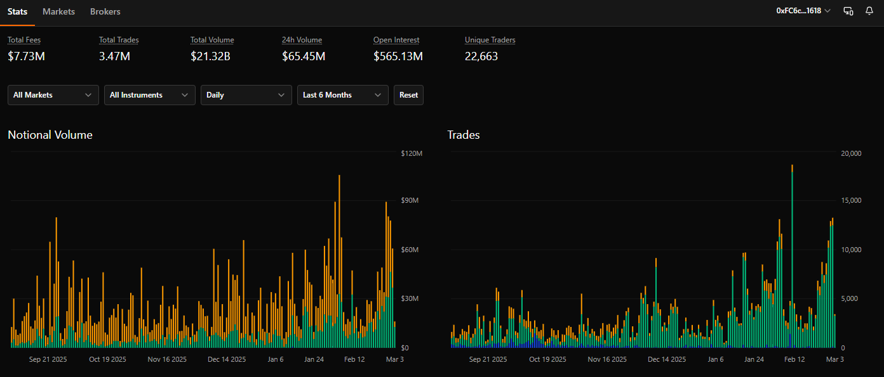Switch to the Markets tab
The height and width of the screenshot is (377, 884).
[x=58, y=11]
